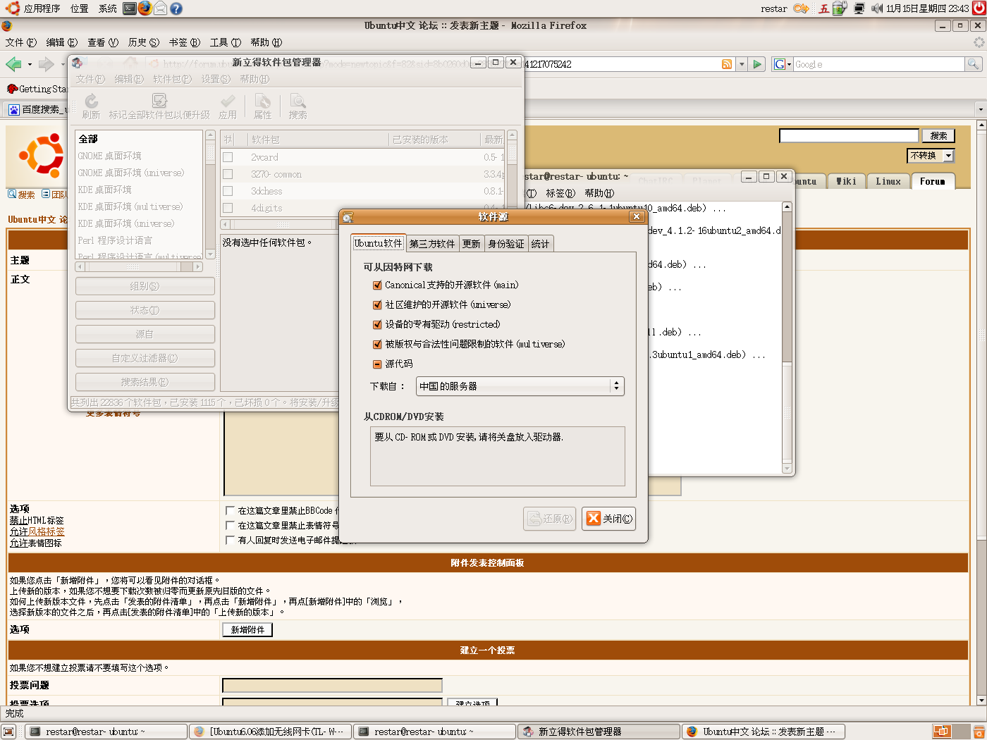Viewport: 987px width, 740px height.
Task: Click the Properties (属性) icon in Synaptic
Action: tap(263, 101)
